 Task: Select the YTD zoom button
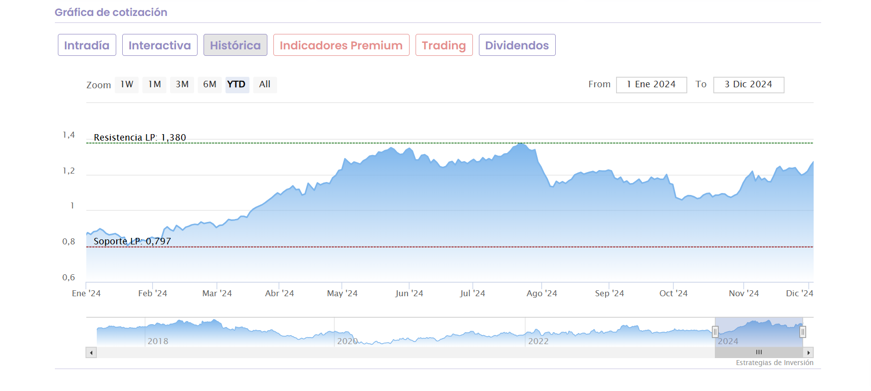coord(236,85)
